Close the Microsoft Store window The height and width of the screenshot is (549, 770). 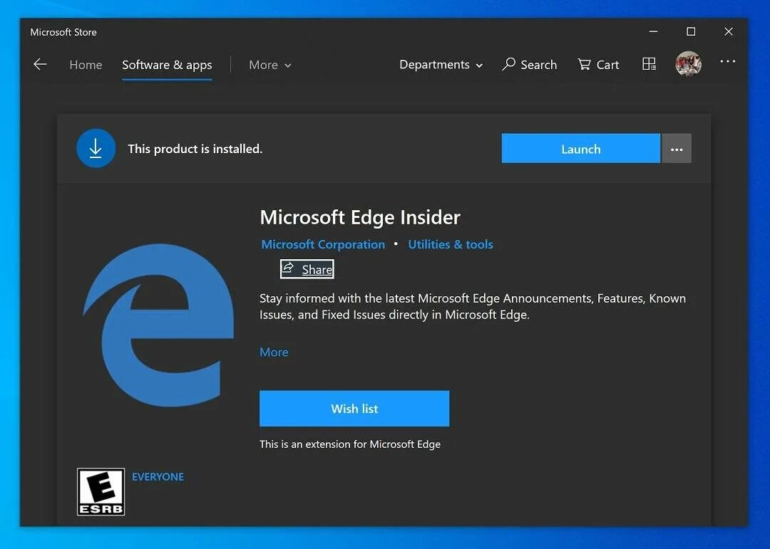pyautogui.click(x=729, y=31)
